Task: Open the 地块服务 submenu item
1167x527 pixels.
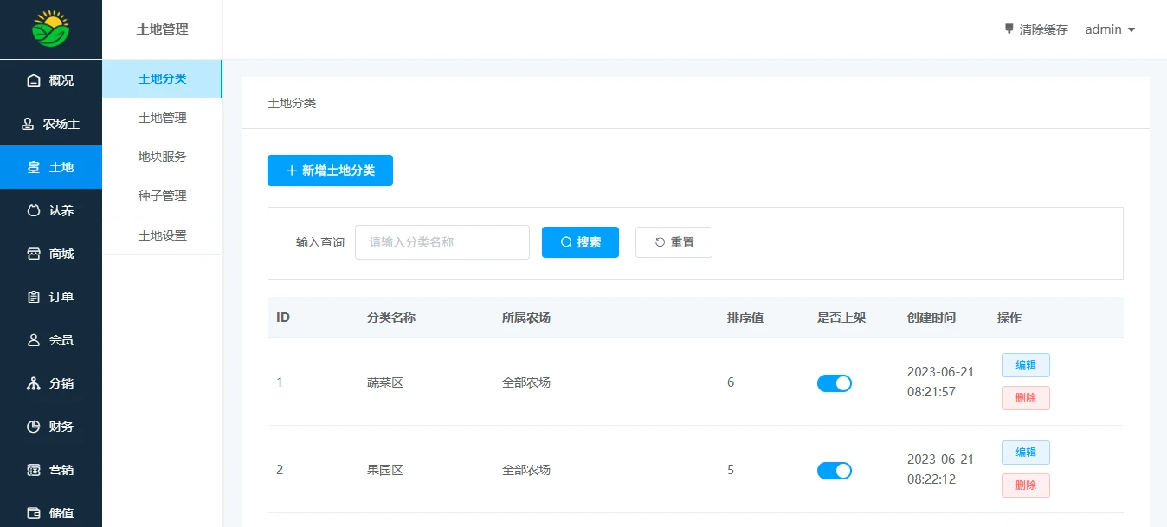Action: 162,157
